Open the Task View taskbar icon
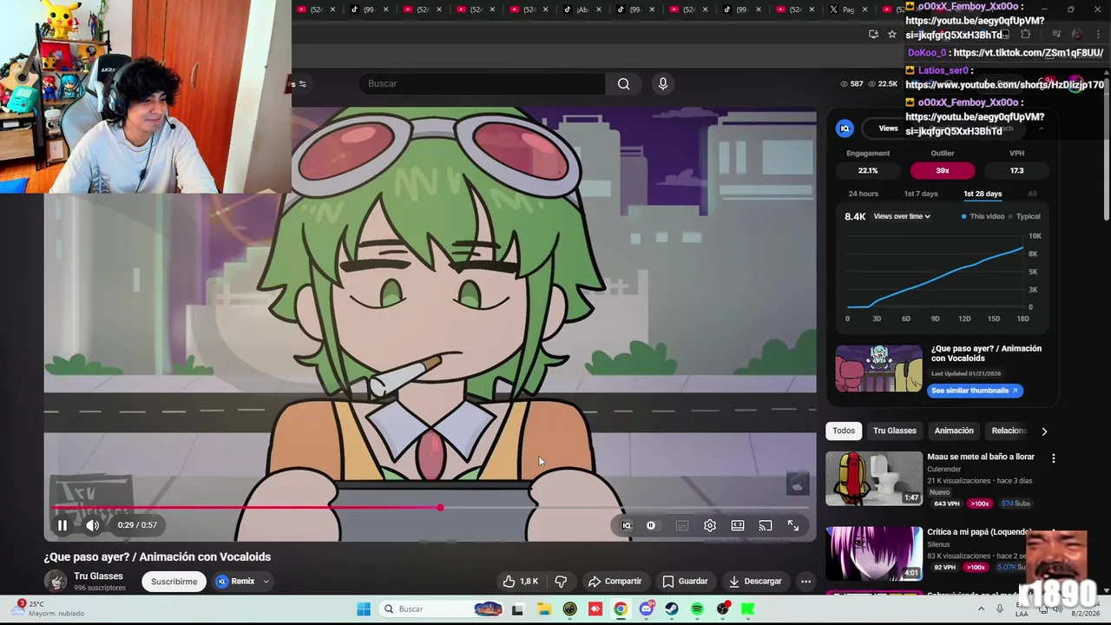The image size is (1111, 625). coord(518,609)
